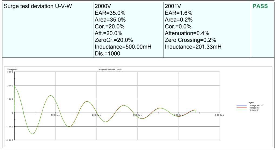Select the ZeroCr.=20.0% limit entry
This screenshot has width=277, height=151.
point(114,40)
